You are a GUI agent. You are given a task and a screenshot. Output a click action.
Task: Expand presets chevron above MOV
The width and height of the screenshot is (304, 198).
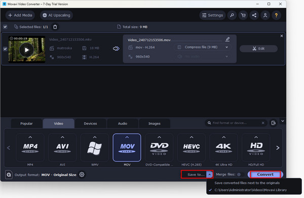coord(127,137)
